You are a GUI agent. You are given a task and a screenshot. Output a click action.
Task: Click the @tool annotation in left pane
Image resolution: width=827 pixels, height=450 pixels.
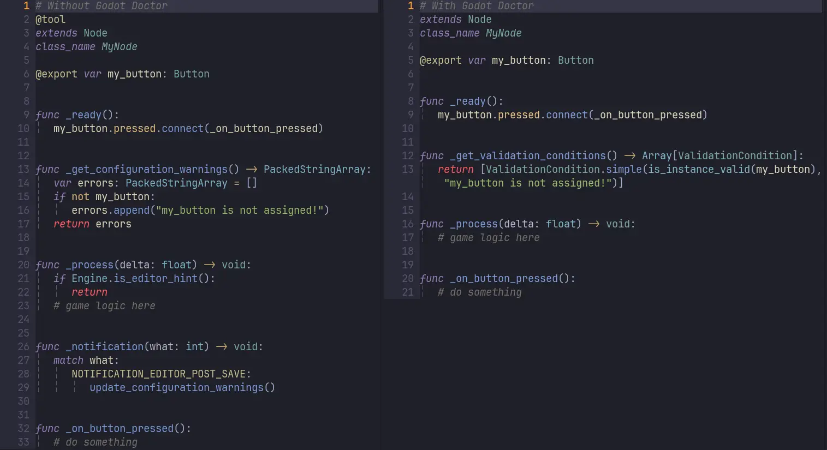point(50,20)
